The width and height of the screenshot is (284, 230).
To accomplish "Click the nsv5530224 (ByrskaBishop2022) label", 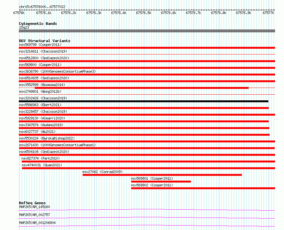I will [47, 138].
